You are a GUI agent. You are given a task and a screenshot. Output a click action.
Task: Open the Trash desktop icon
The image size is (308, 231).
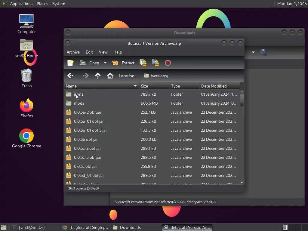[x=26, y=78]
